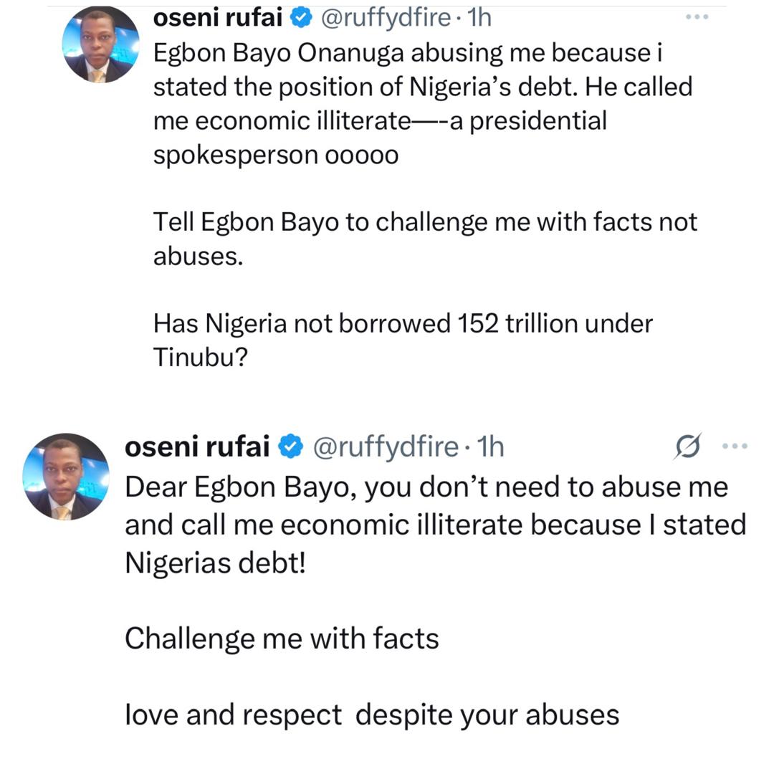Click the verified badge in the second tweet

[290, 447]
